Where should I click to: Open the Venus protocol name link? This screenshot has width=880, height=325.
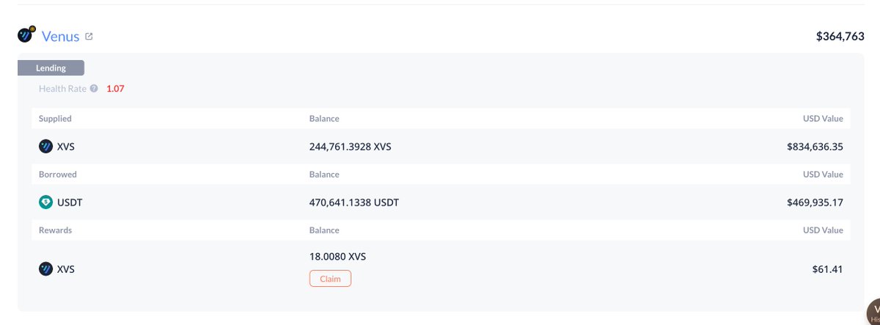(x=60, y=37)
